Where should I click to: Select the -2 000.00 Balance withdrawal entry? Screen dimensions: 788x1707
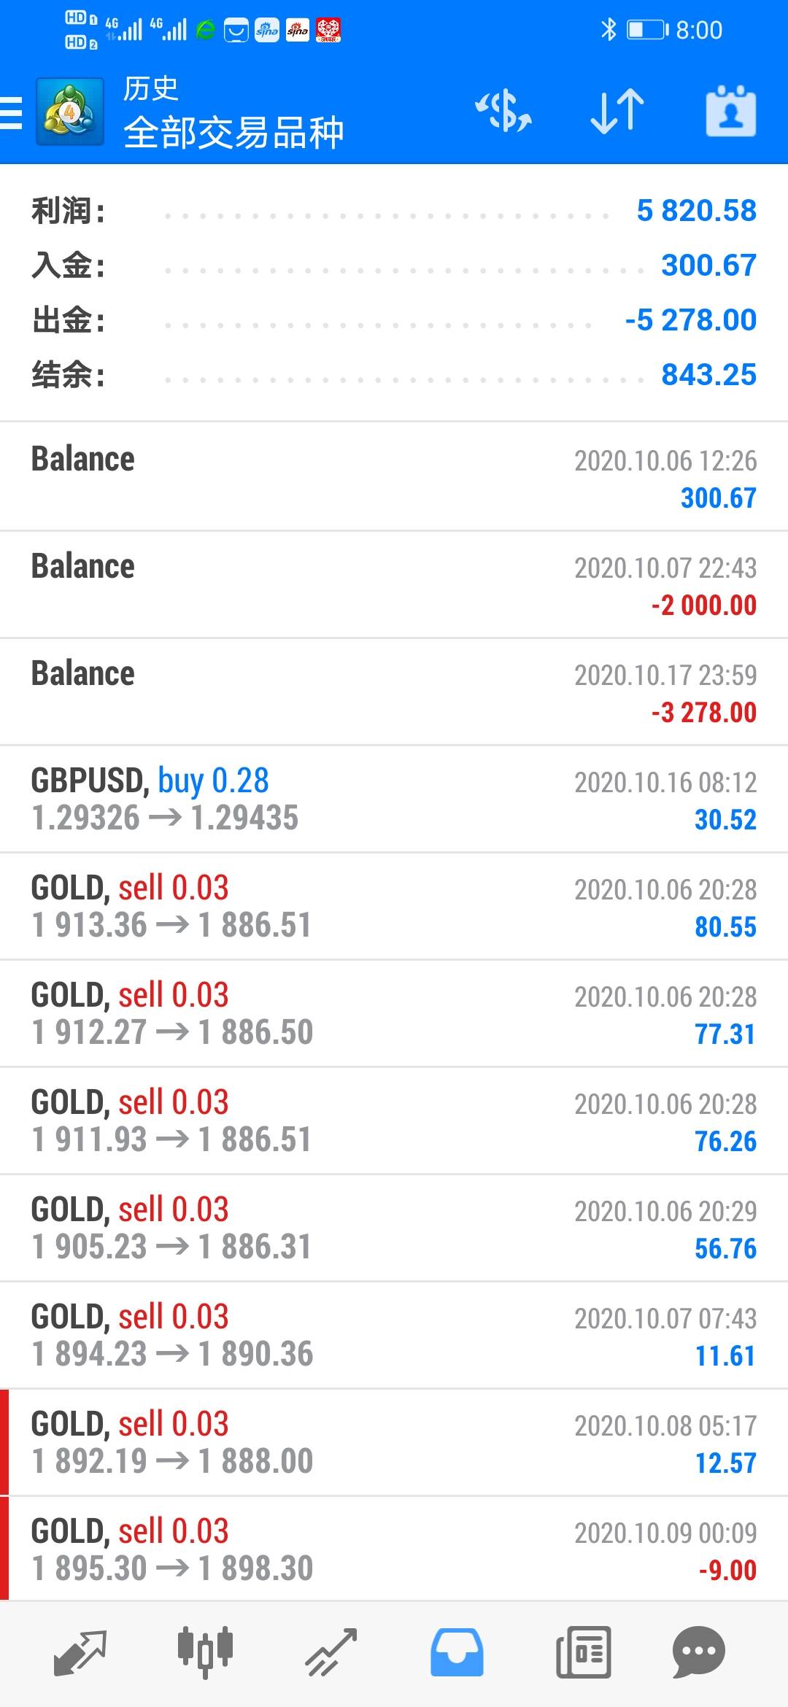click(x=394, y=585)
